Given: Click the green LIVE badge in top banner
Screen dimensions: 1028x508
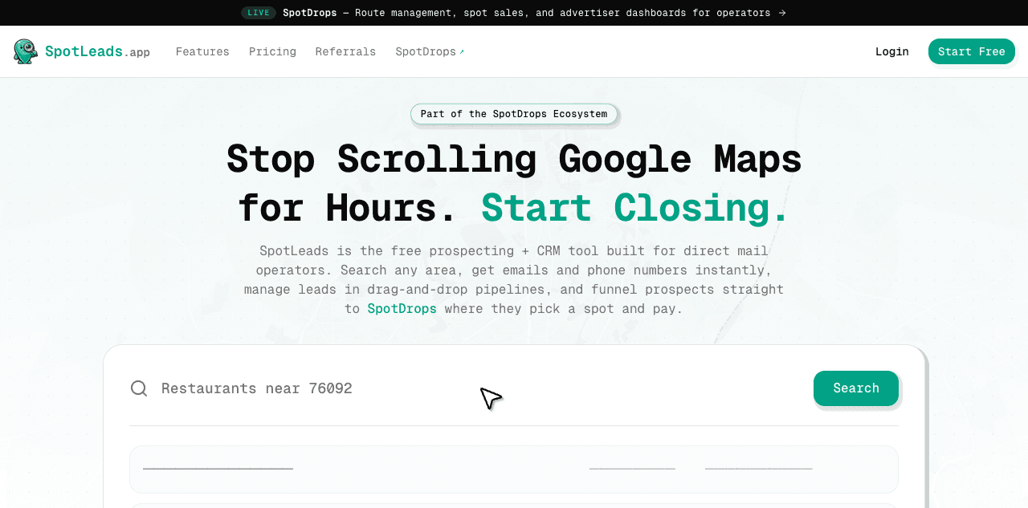Looking at the screenshot, I should 259,12.
